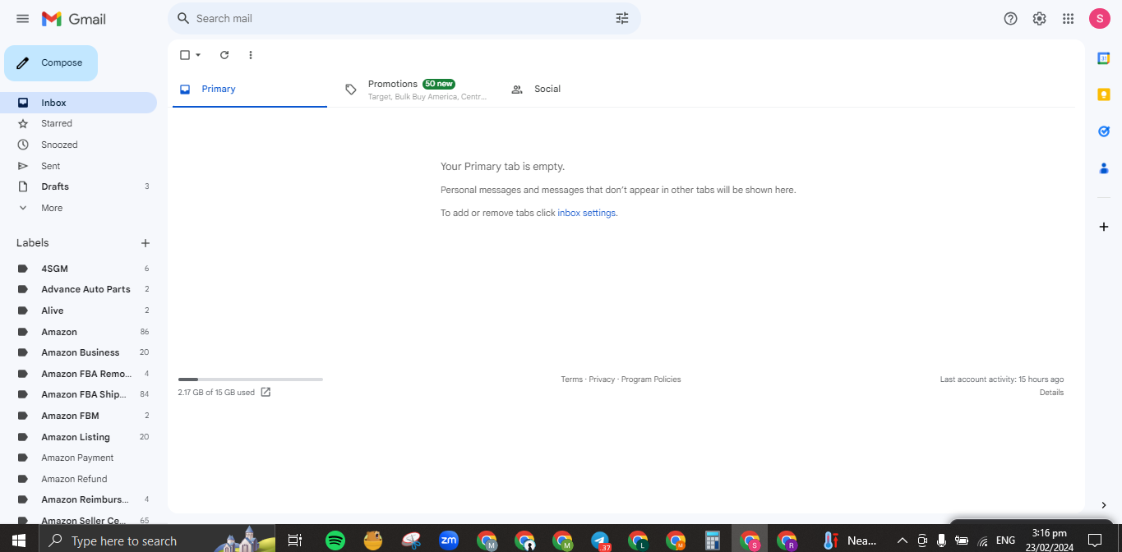Open account activity Details link
Image resolution: width=1122 pixels, height=552 pixels.
click(x=1051, y=393)
